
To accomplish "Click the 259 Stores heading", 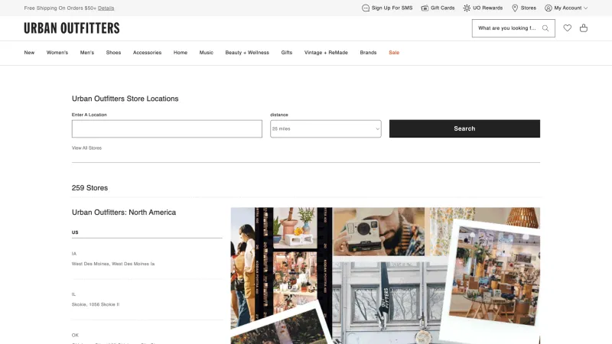I will click(90, 187).
